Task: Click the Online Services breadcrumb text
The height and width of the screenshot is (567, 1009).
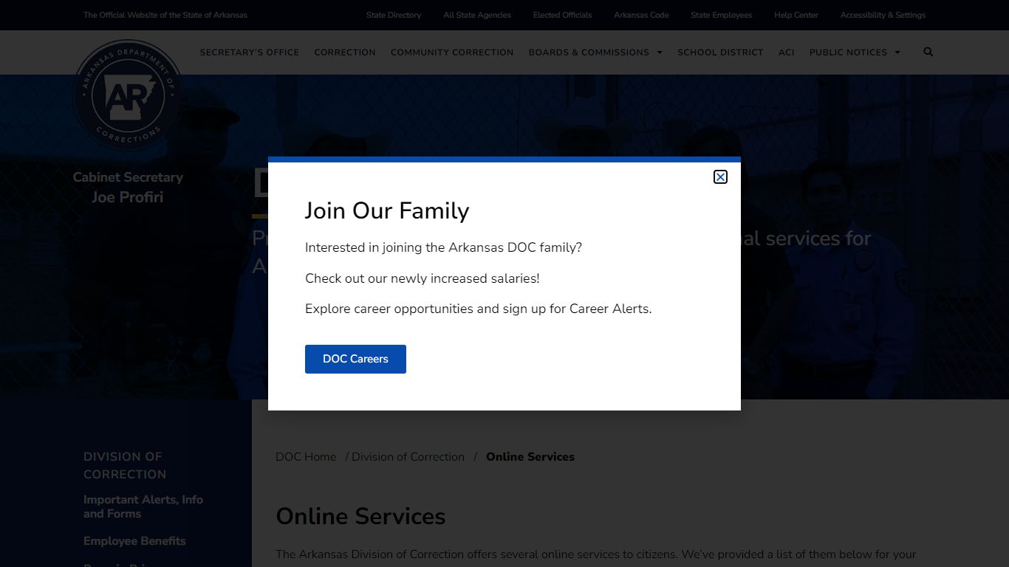Action: click(530, 457)
